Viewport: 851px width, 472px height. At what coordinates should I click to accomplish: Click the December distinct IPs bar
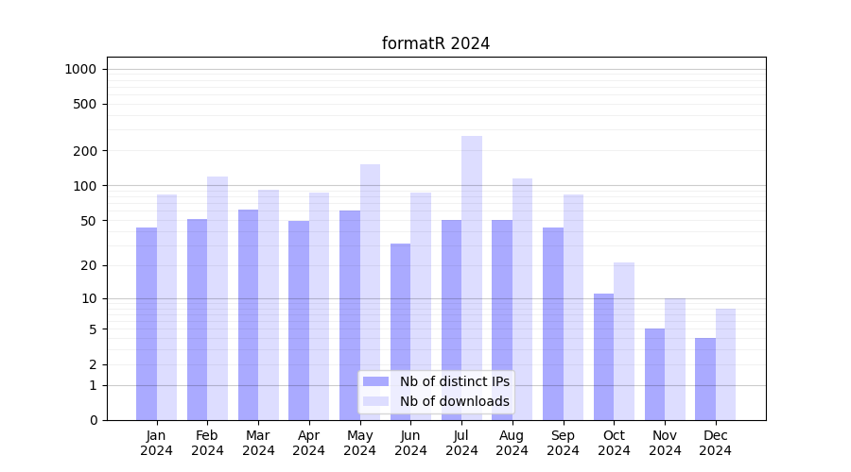(705, 378)
